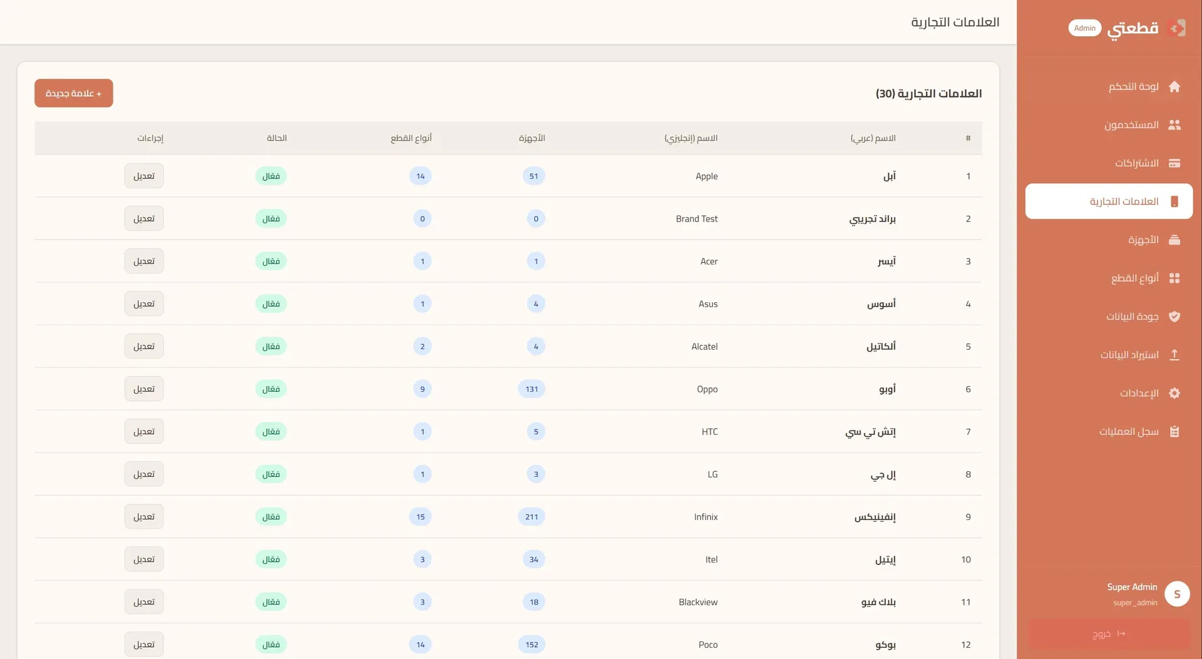Click the English name Infinix
This screenshot has width=1202, height=659.
pyautogui.click(x=706, y=516)
